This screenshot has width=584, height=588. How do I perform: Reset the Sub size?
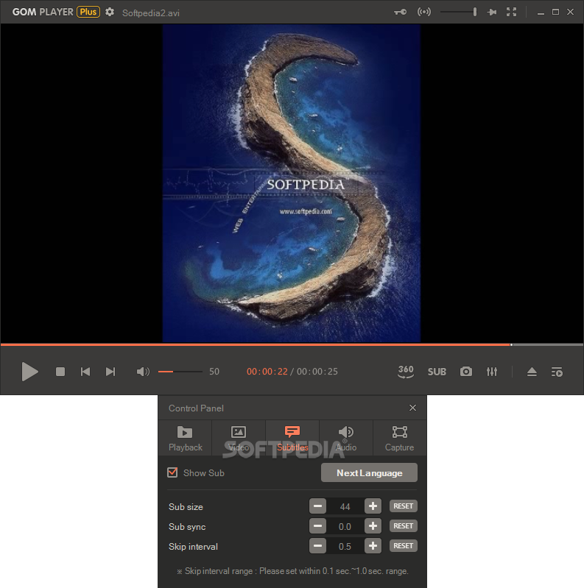pos(403,506)
